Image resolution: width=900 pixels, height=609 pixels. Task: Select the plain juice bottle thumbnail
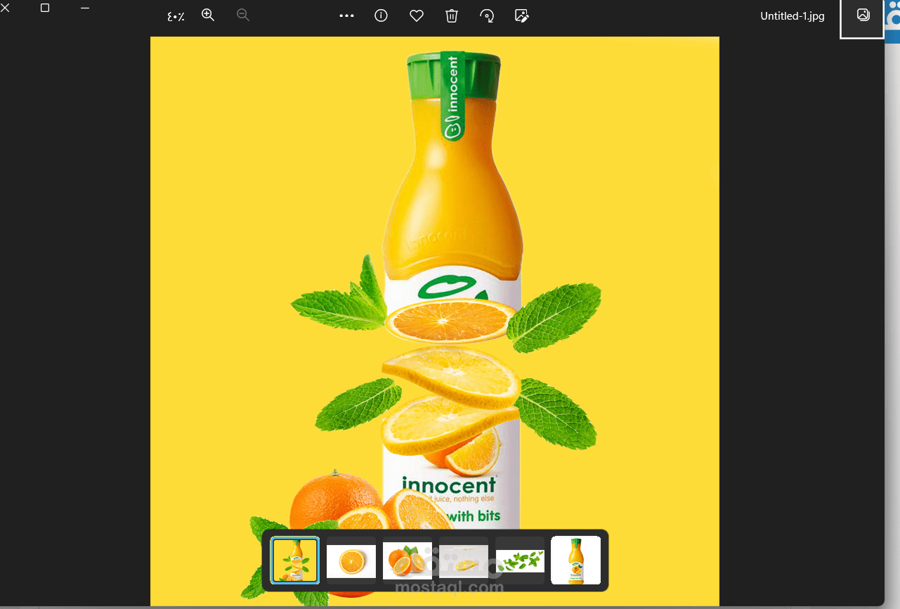point(576,560)
